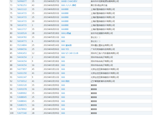Open registration number 56621322 link
This screenshot has height=115, width=158.
[x=22, y=9]
